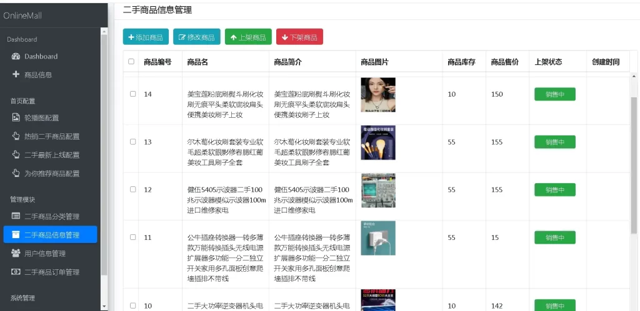The height and width of the screenshot is (311, 640).
Task: Check the checkbox for product 12
Action: tap(132, 189)
